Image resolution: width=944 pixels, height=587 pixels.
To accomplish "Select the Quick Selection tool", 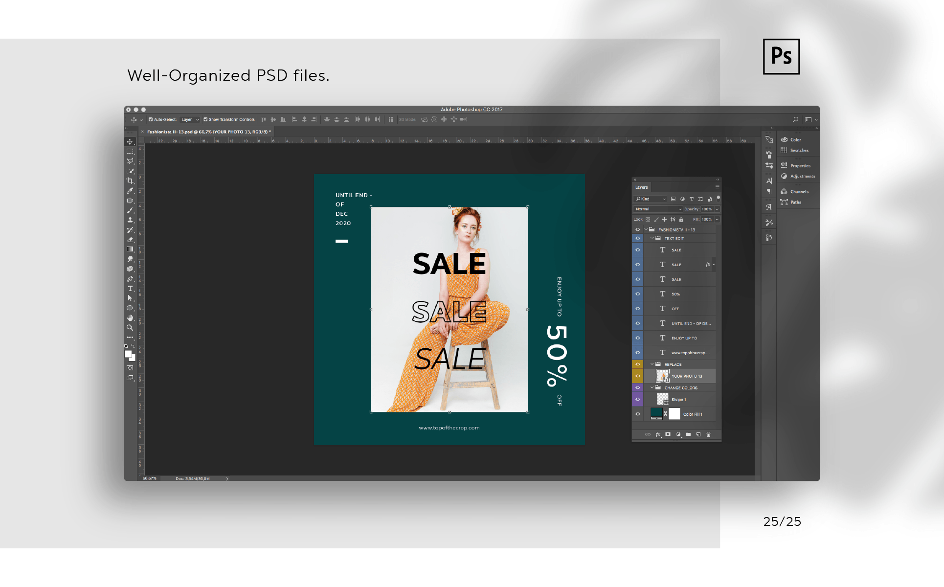I will (x=130, y=171).
